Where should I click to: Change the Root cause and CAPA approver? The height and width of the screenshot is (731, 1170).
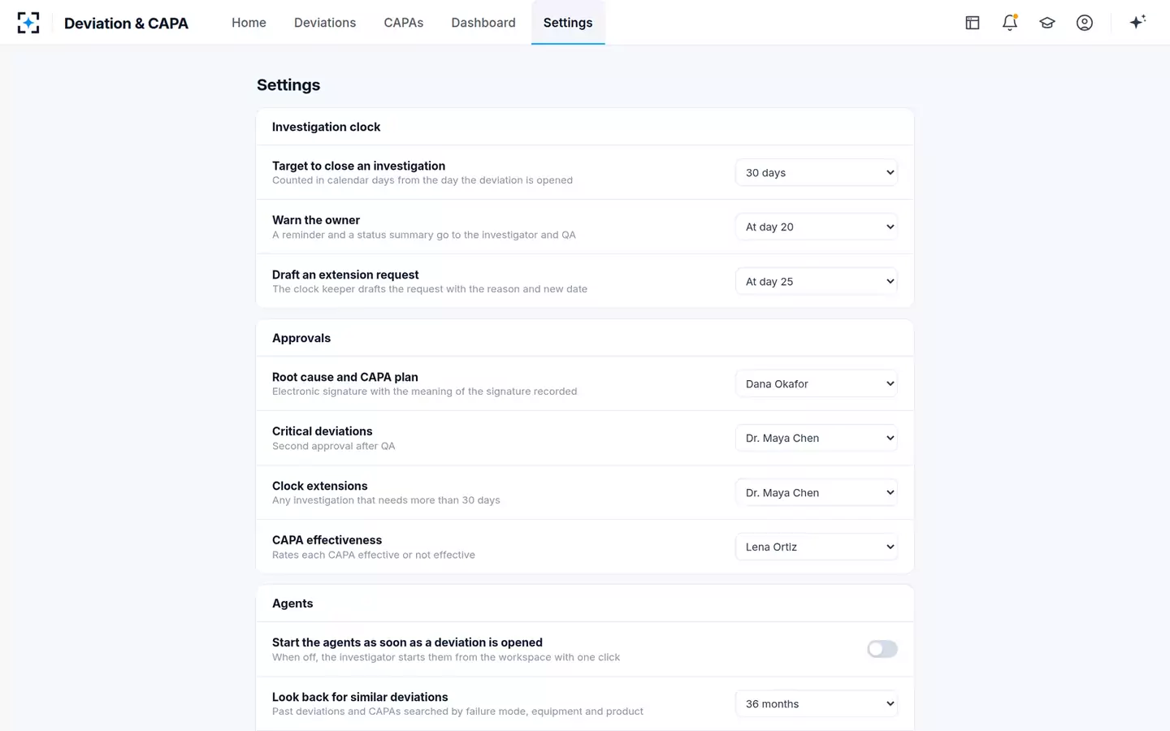click(x=817, y=383)
